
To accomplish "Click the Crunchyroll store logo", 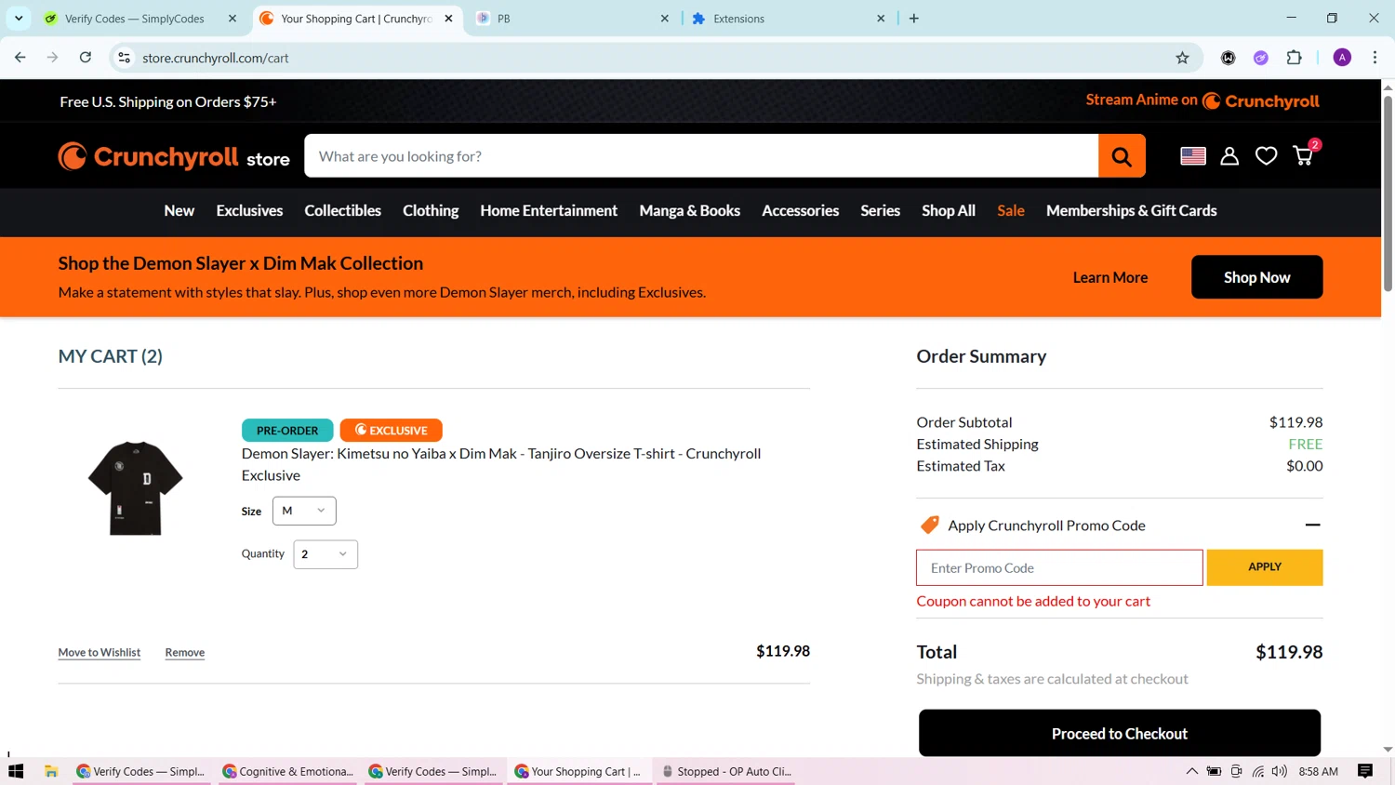I will (x=174, y=156).
